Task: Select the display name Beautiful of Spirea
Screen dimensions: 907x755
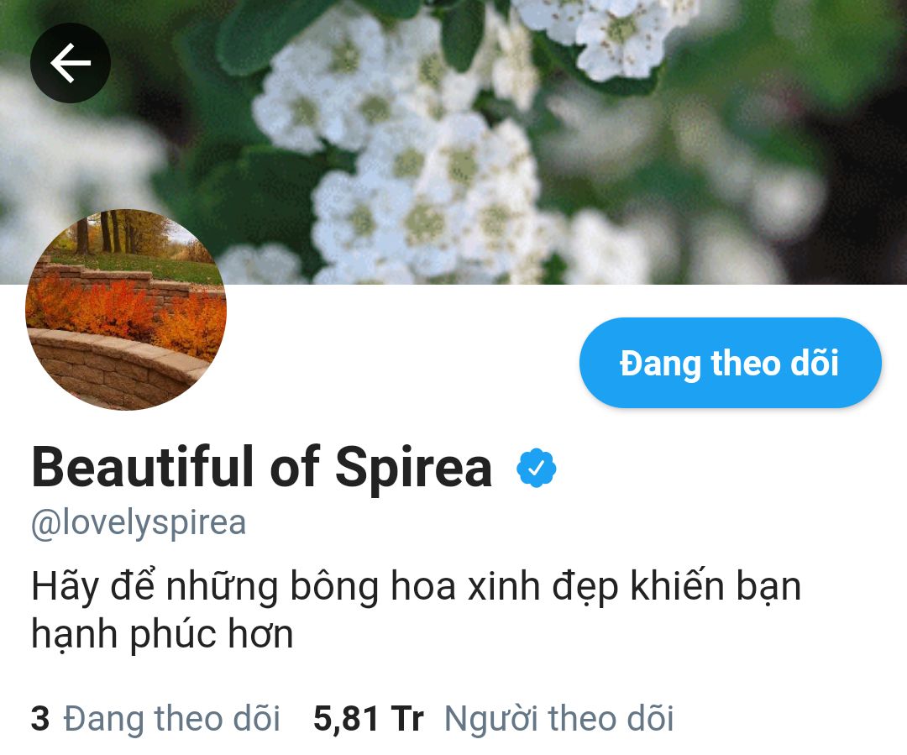Action: point(262,468)
